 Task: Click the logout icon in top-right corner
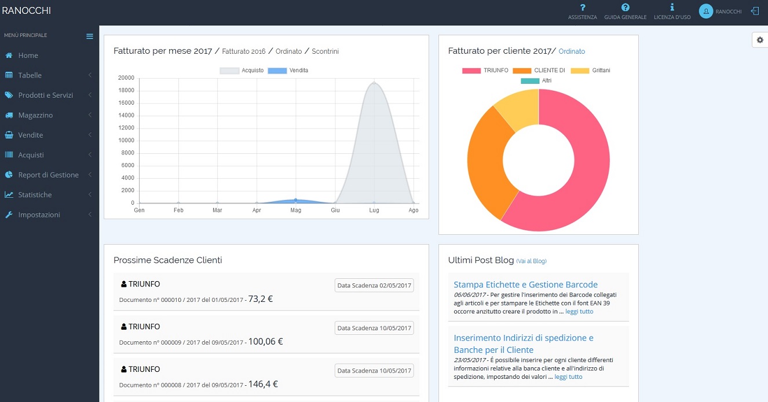coord(755,11)
